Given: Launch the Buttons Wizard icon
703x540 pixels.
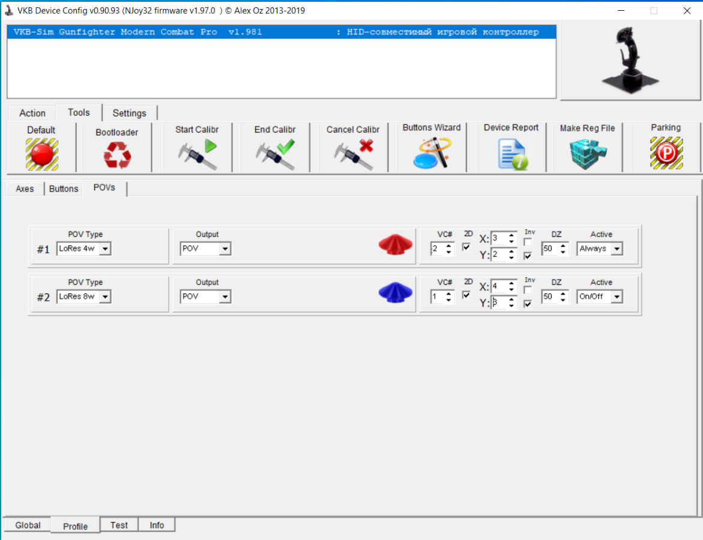Looking at the screenshot, I should click(x=432, y=153).
